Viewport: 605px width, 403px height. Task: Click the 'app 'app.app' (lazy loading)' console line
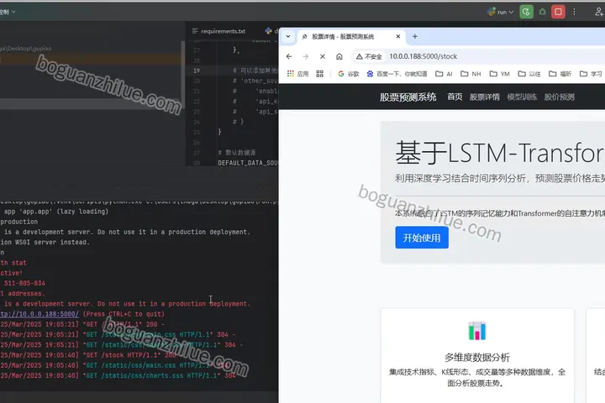coord(56,212)
